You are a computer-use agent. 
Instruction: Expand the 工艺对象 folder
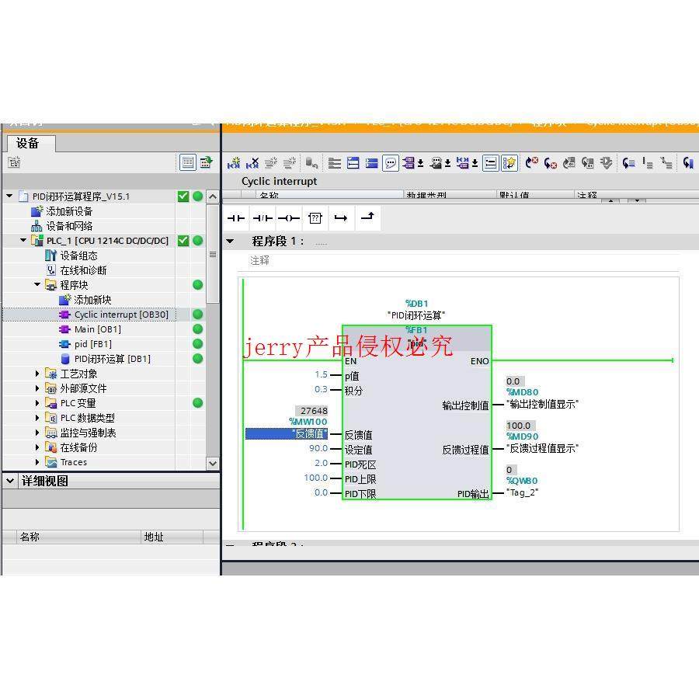pos(37,374)
